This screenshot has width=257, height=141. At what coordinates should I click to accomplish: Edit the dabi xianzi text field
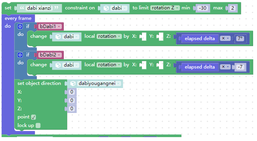tap(39, 8)
